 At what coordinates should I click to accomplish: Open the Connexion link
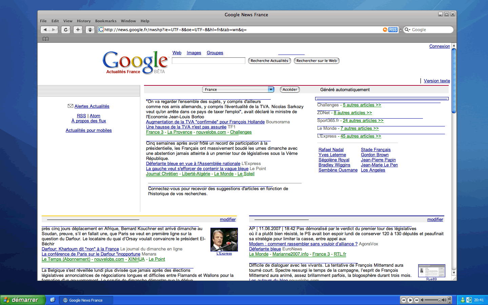440,46
